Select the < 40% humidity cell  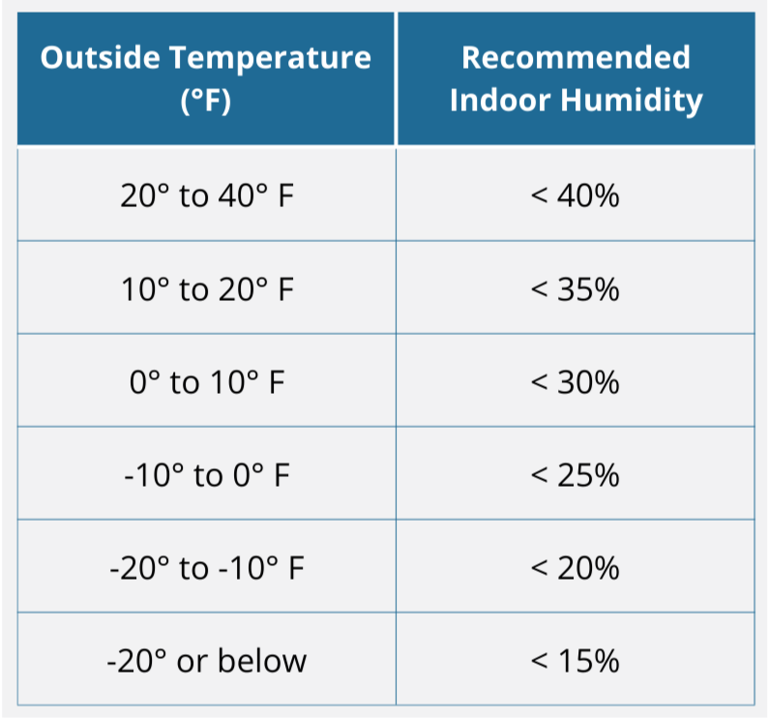576,196
